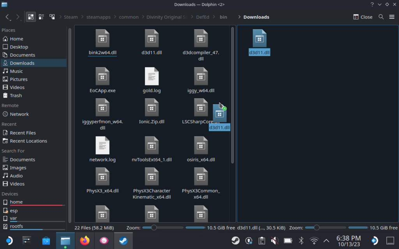Open Bluetooth tray icon
This screenshot has width=399, height=249.
coord(301,240)
